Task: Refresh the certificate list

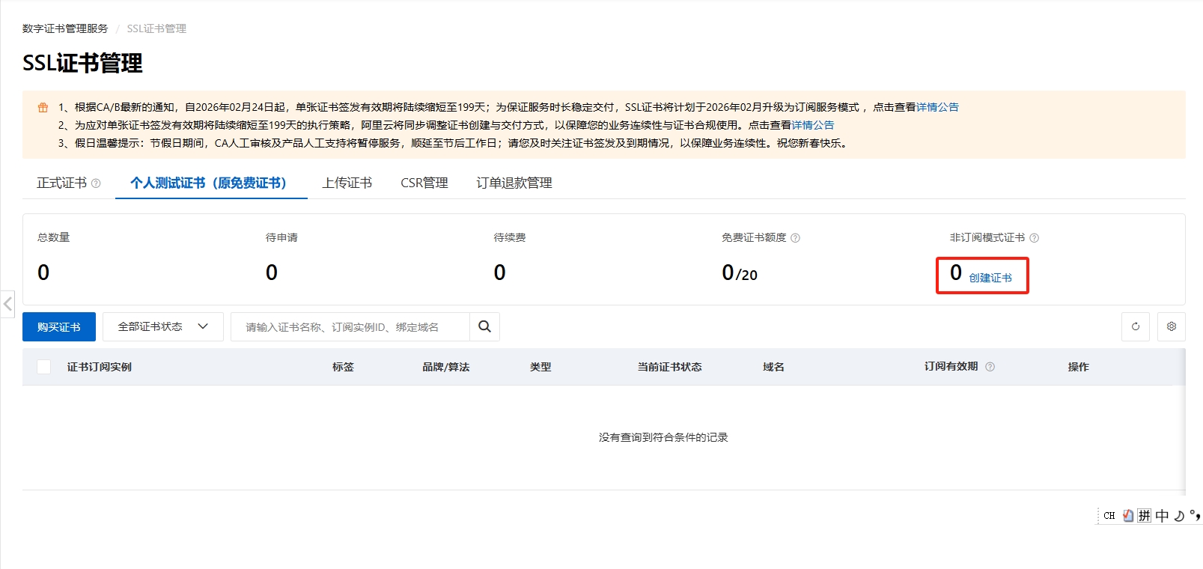Action: pos(1136,326)
